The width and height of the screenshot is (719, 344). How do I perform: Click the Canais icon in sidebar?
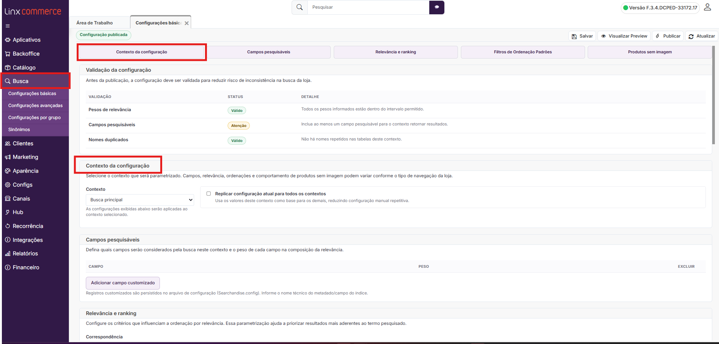tap(8, 199)
